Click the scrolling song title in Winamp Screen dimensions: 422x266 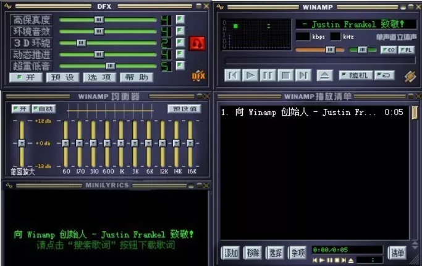(356, 24)
